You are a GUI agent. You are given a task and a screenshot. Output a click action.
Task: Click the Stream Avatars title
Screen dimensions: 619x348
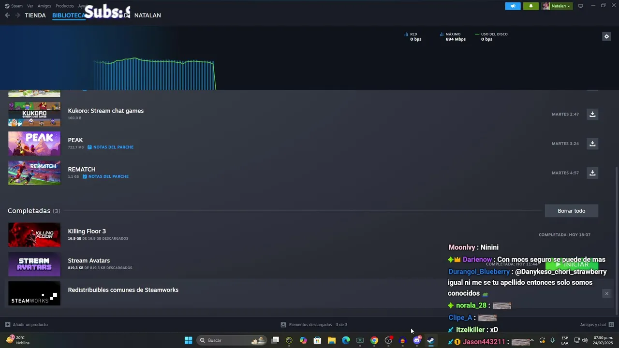tap(89, 261)
